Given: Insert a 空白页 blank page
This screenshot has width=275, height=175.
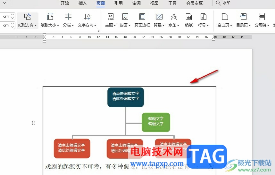Looking at the screenshot, I should [x=225, y=20].
